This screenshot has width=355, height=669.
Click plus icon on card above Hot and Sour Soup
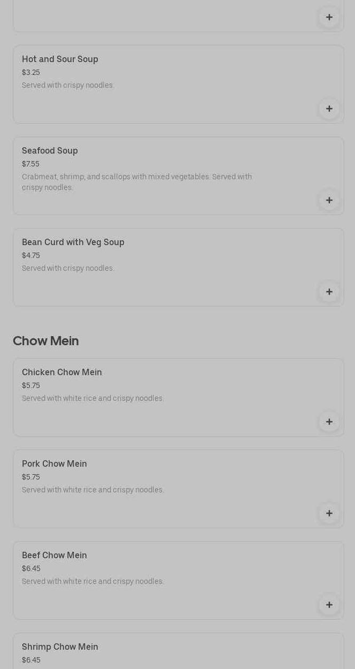(x=329, y=17)
